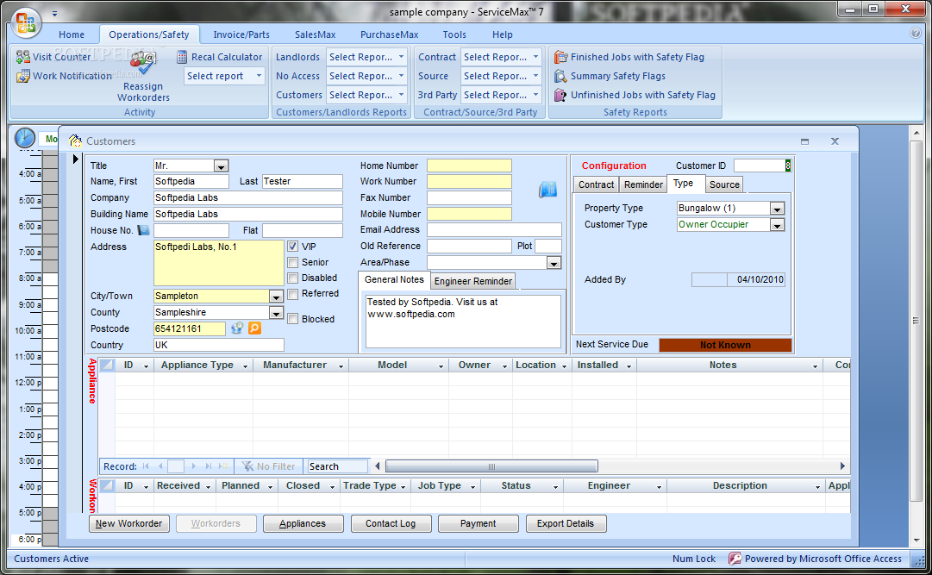Screen dimensions: 932x575
Task: Tick the Referred checkbox
Action: 292,294
